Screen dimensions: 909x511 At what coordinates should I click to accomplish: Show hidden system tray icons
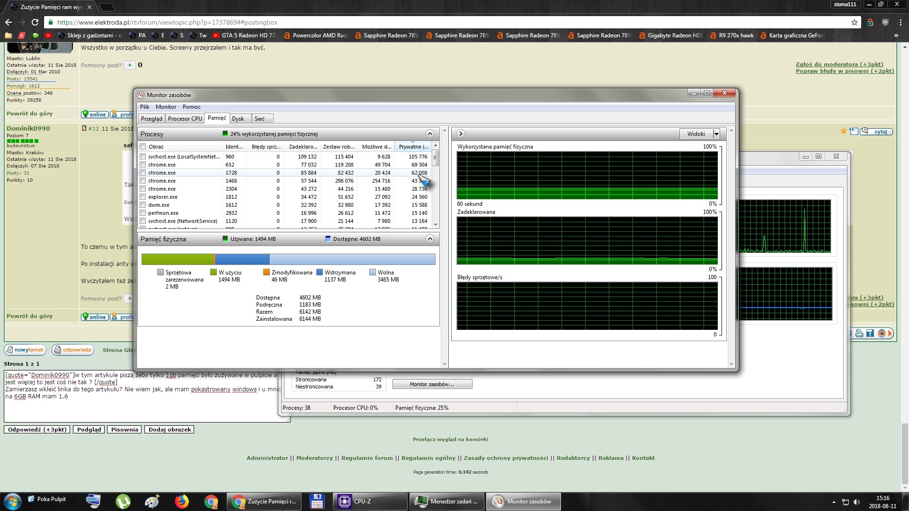(x=834, y=502)
